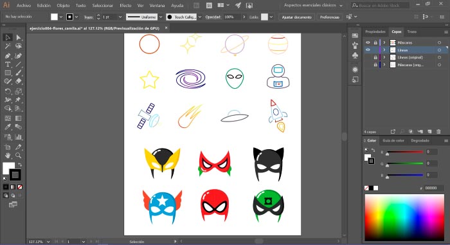
Task: Show hidden Máscaras (orig...) layer
Action: (x=368, y=65)
